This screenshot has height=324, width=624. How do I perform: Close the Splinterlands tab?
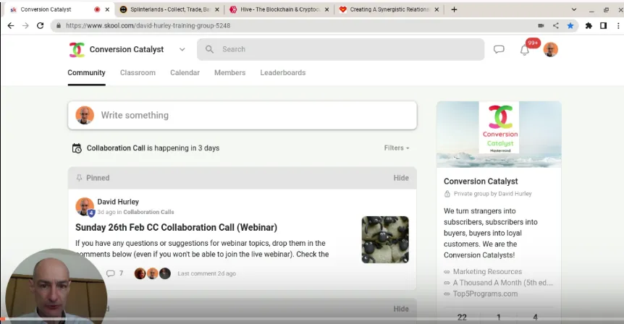[217, 9]
